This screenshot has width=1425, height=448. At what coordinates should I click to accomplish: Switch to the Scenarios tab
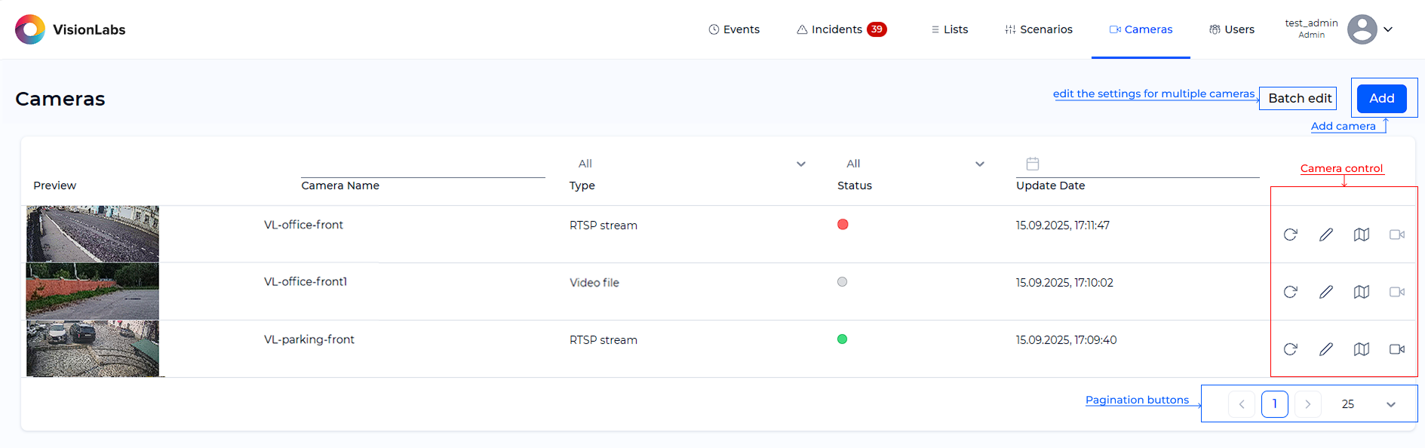coord(1038,29)
